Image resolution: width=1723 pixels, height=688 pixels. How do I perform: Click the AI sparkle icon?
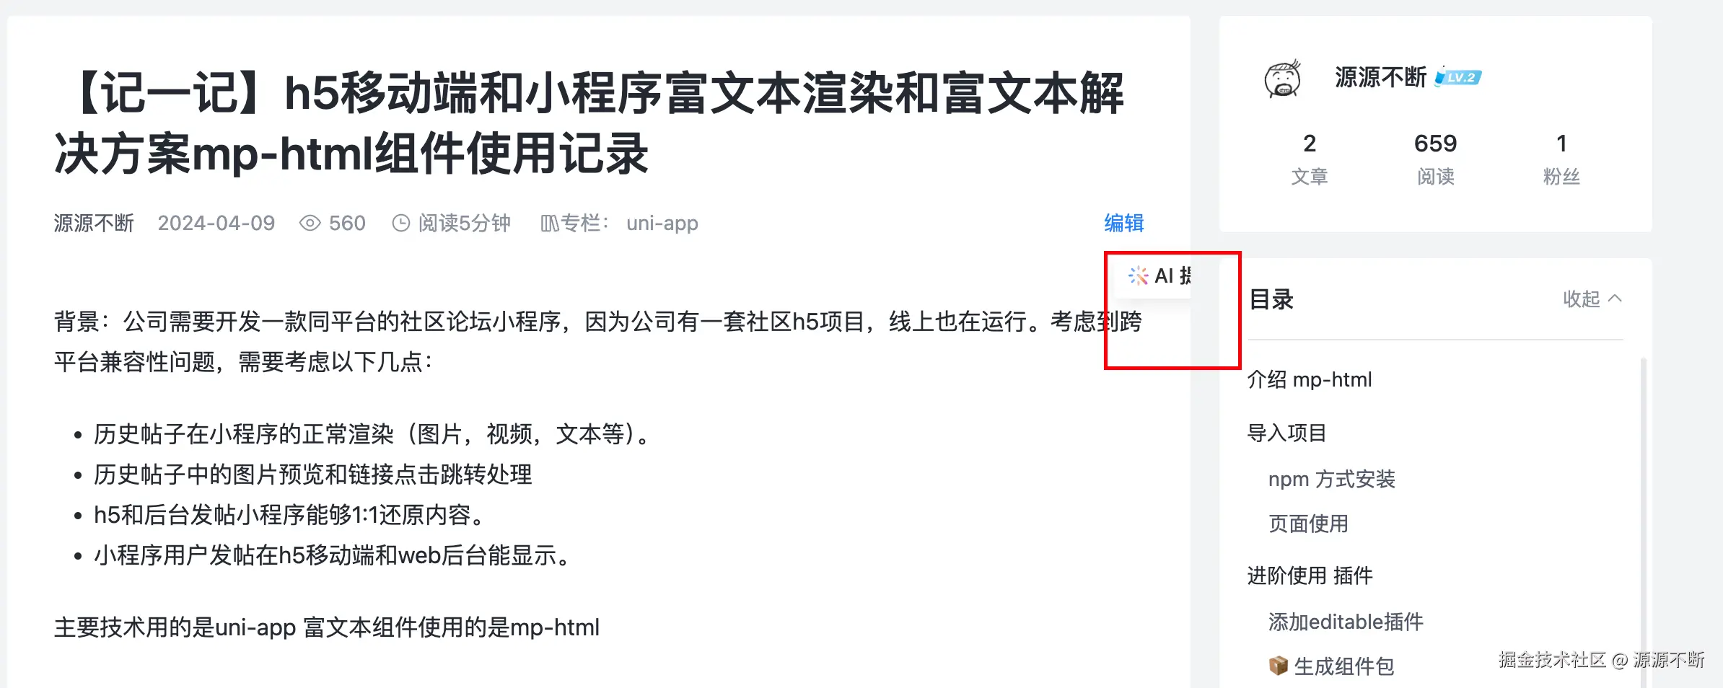1138,275
